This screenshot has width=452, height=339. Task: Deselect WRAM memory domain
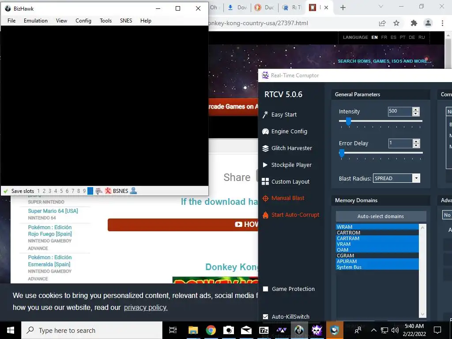(377, 227)
